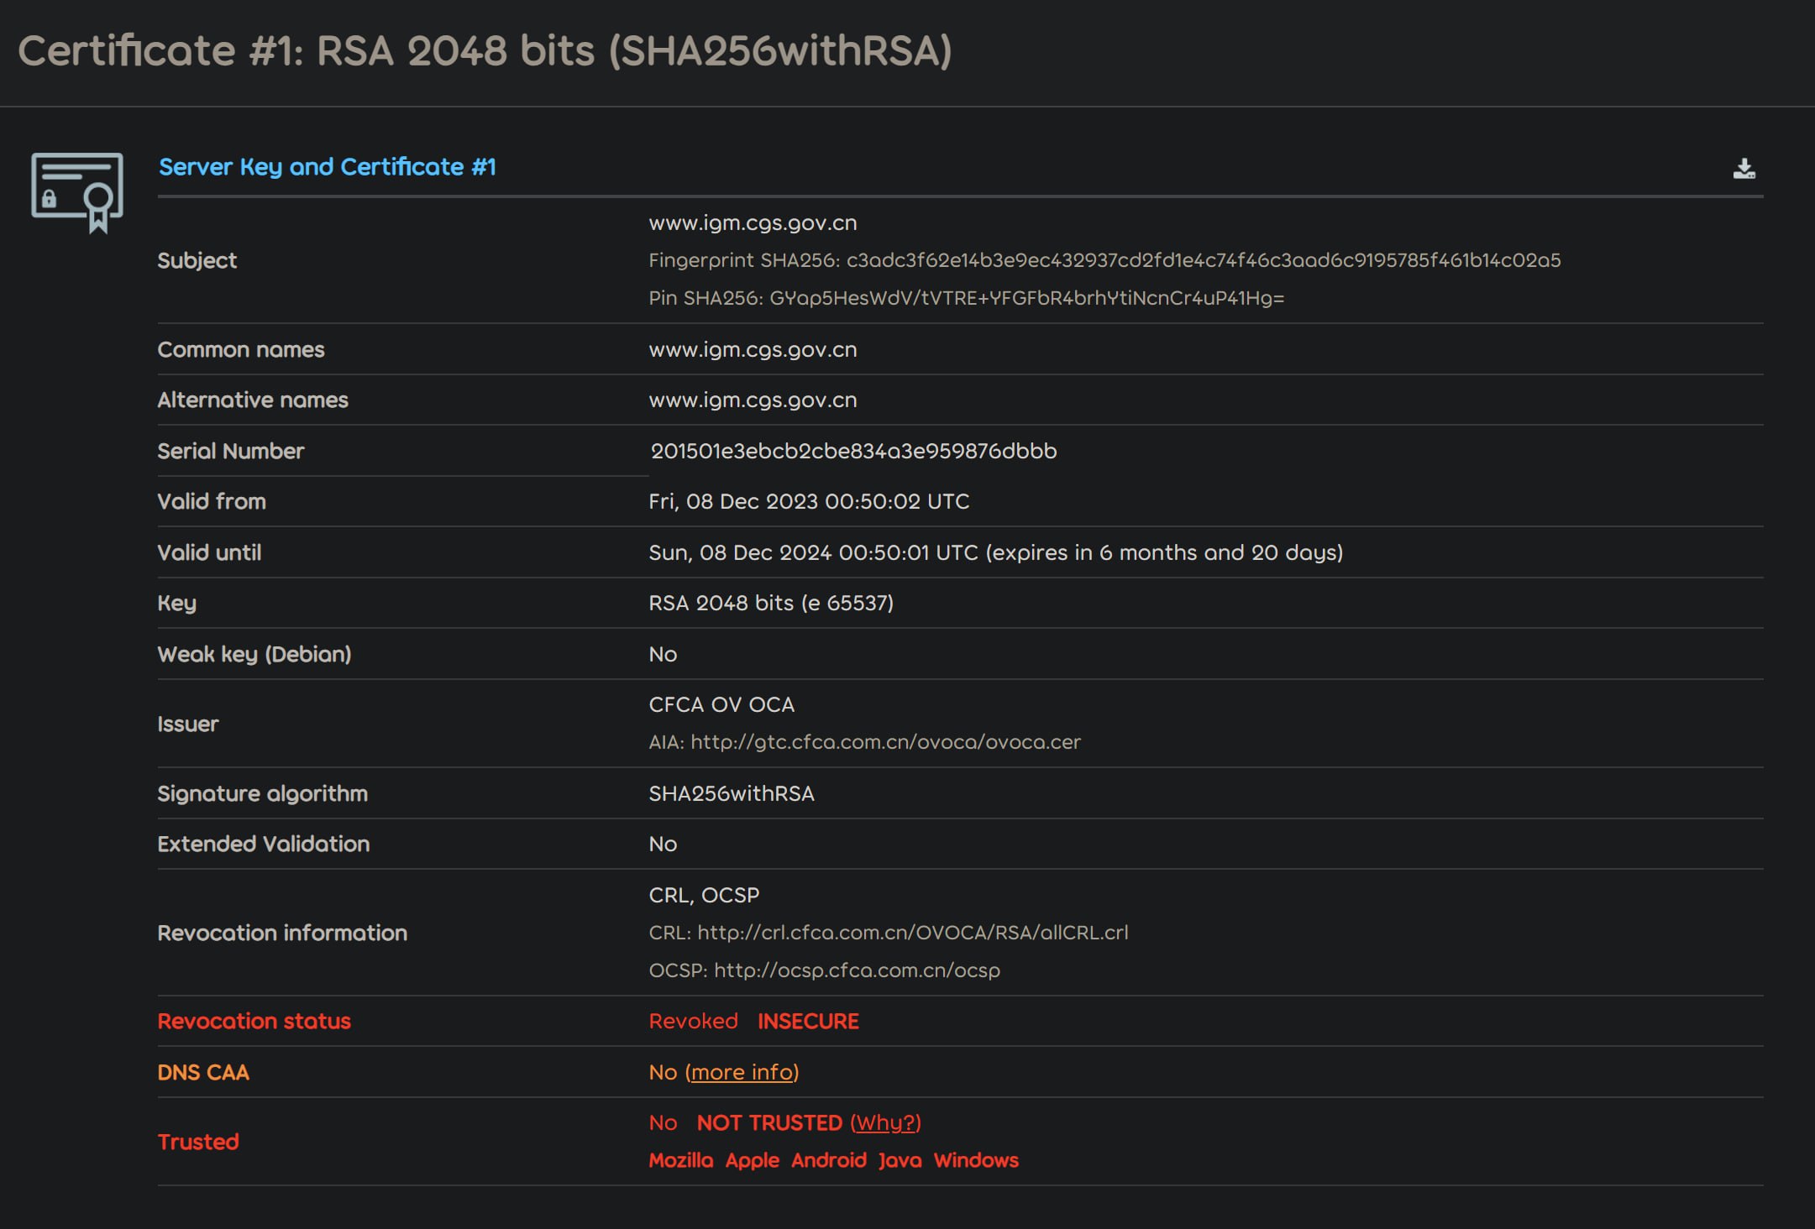Click the certificate badge icon
This screenshot has width=1815, height=1229.
point(77,192)
